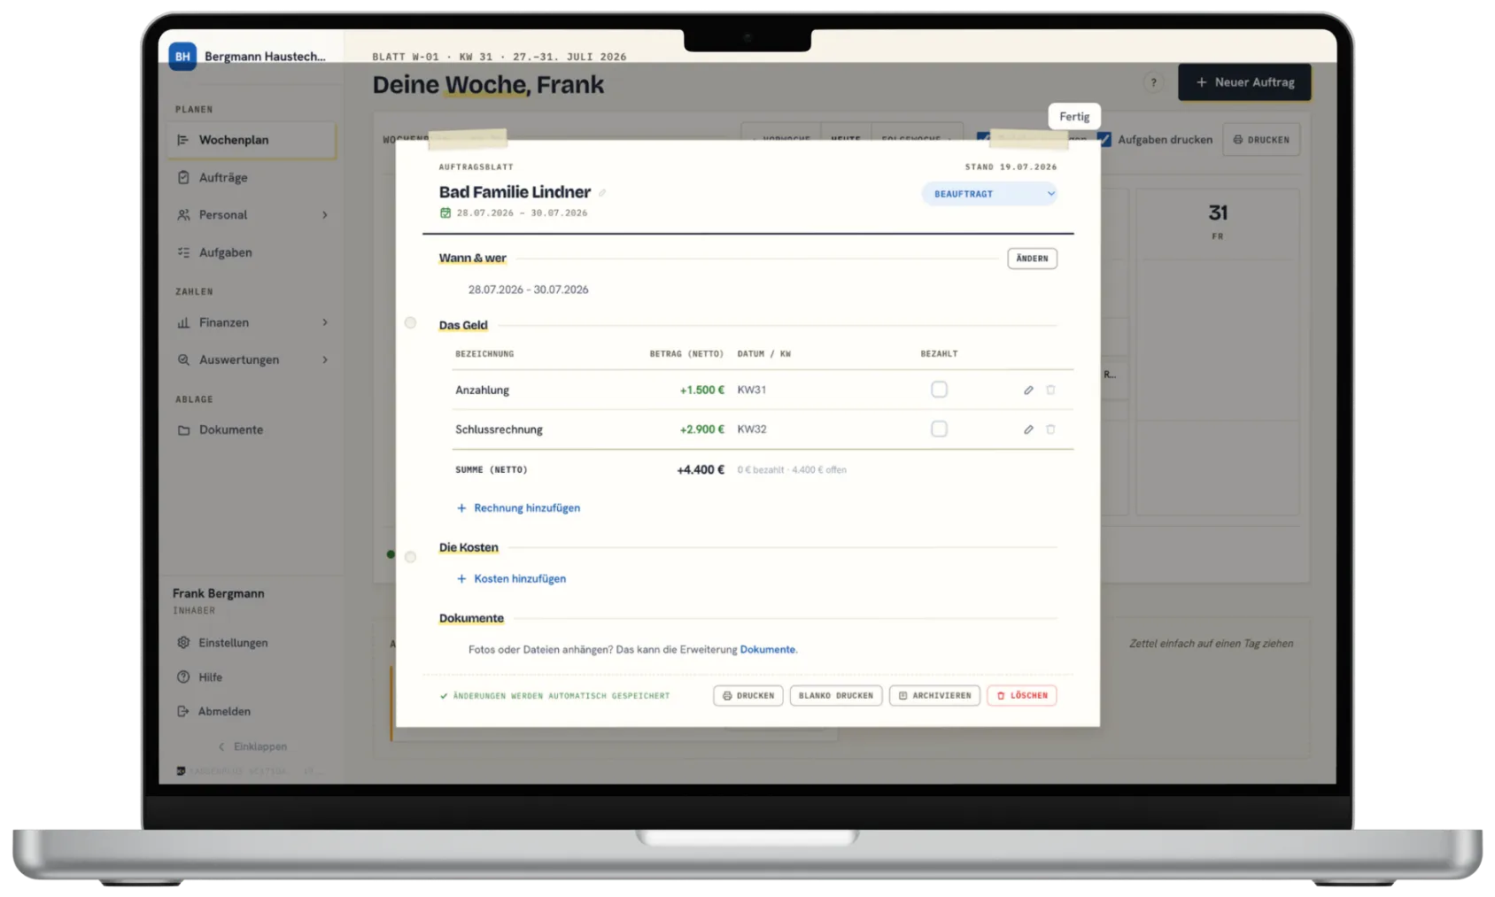This screenshot has height=897, width=1495.
Task: Follow the Dokumente extension link in the dialog
Action: click(x=767, y=650)
